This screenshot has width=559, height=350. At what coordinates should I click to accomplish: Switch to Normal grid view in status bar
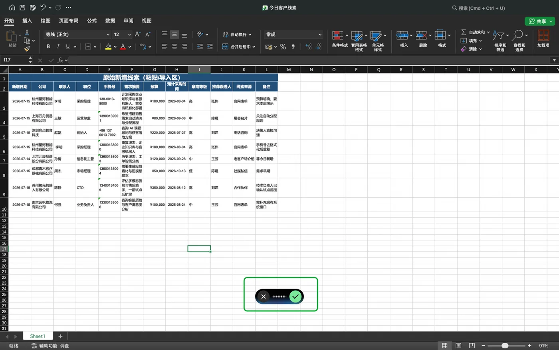pyautogui.click(x=444, y=346)
